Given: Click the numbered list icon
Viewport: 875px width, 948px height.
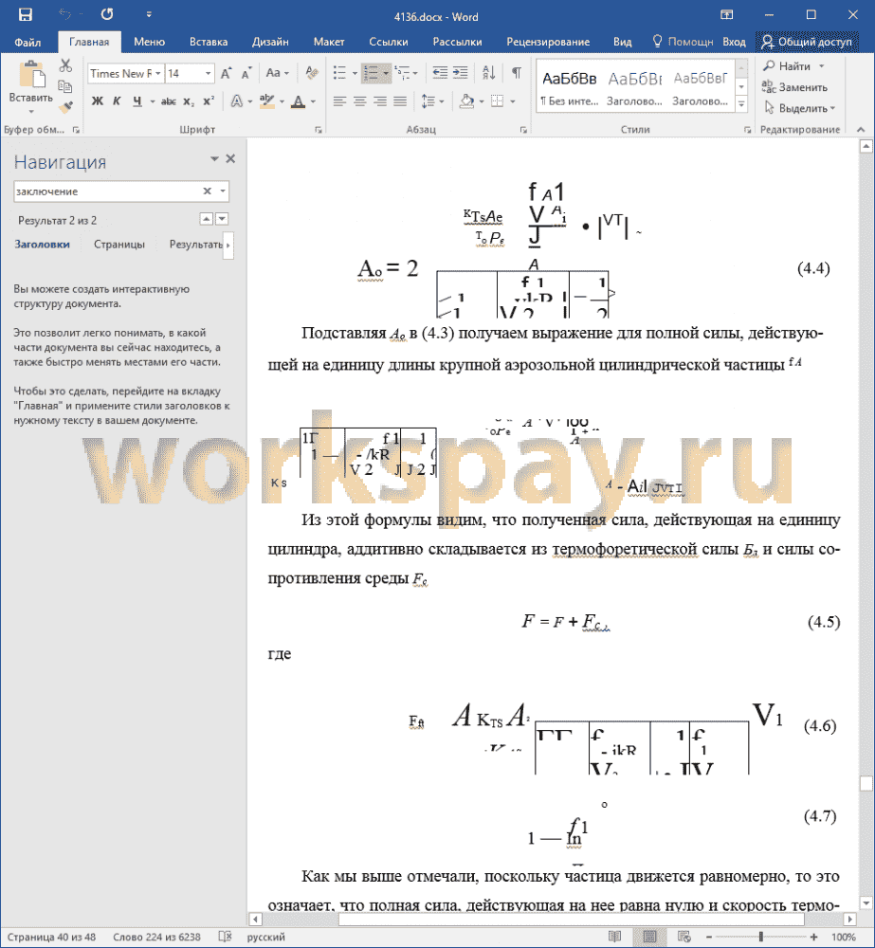Looking at the screenshot, I should click(372, 74).
